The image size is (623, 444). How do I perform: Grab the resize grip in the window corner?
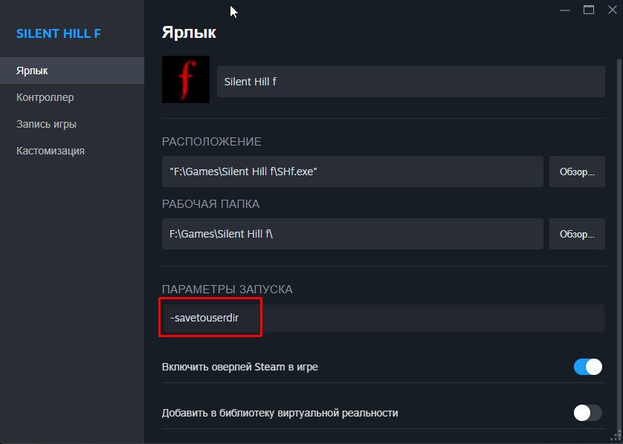[617, 438]
